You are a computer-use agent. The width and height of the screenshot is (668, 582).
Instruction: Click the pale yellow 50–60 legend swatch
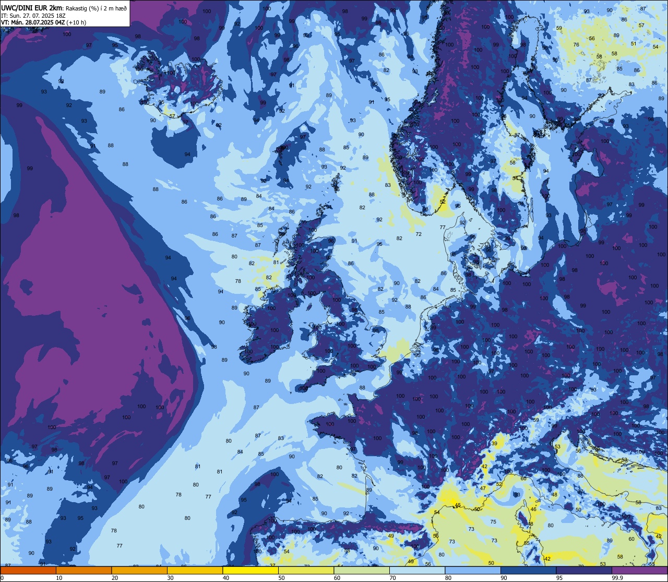tap(306, 570)
